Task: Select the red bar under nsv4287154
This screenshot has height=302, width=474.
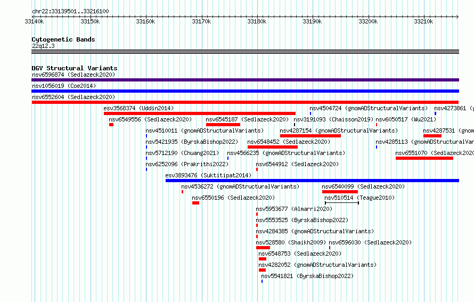Action: pos(310,136)
